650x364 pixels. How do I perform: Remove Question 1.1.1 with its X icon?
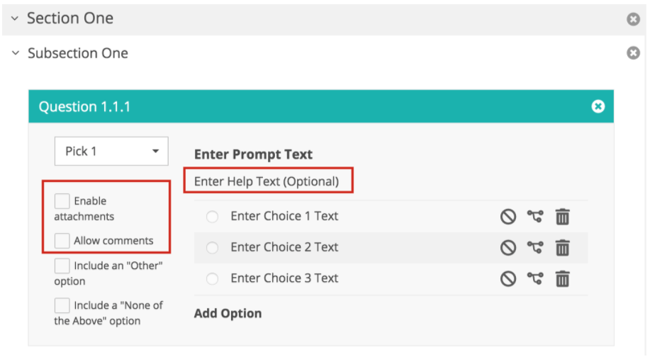point(598,106)
